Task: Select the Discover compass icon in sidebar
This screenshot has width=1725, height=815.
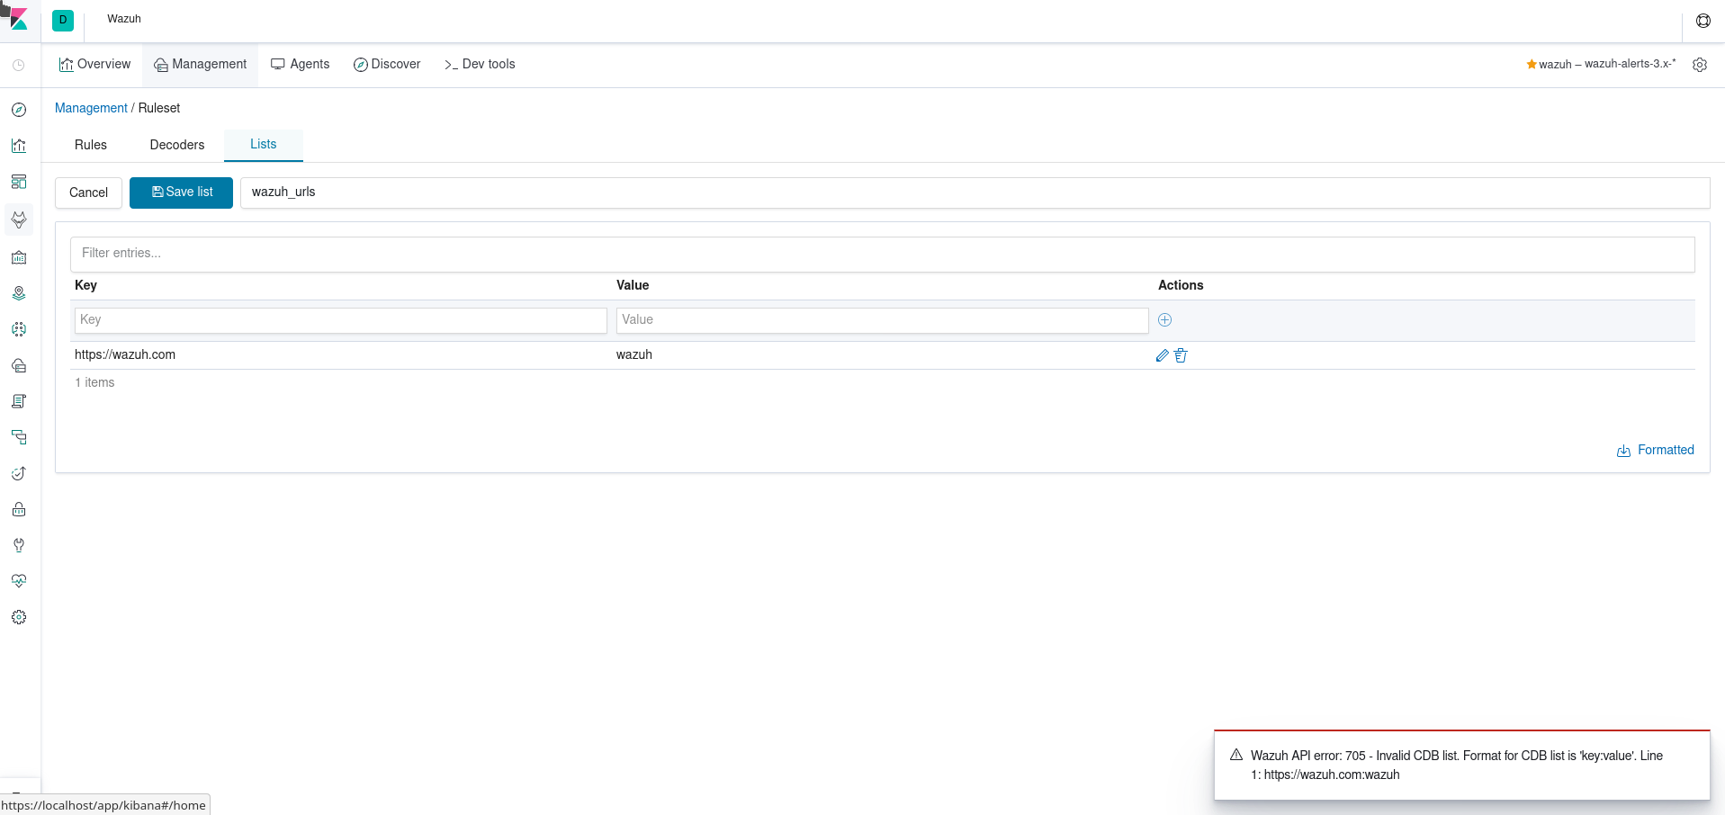Action: [18, 109]
